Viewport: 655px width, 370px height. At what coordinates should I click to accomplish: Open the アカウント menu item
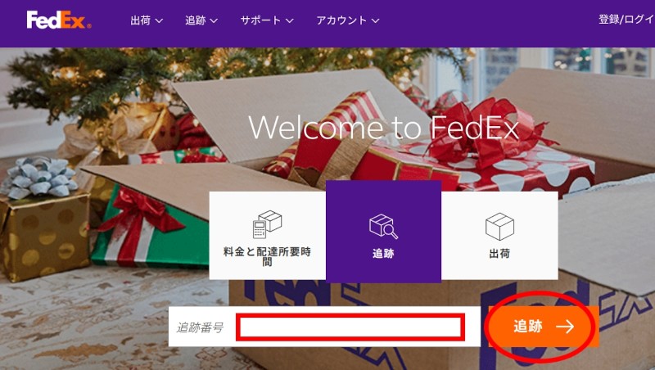pyautogui.click(x=347, y=20)
